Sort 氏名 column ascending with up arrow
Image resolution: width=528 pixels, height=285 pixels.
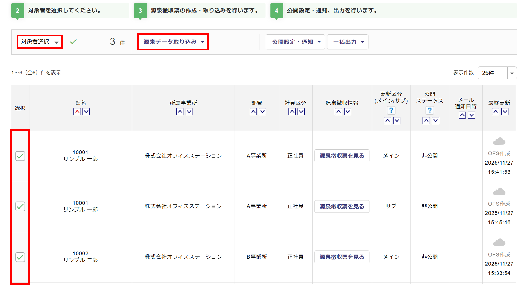pos(77,112)
